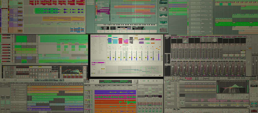
Task: Toggle first track's yellow activator in Ableton mixer
Action: pos(108,57)
